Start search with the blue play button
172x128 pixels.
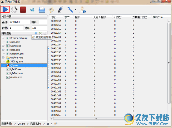pos(5,9)
